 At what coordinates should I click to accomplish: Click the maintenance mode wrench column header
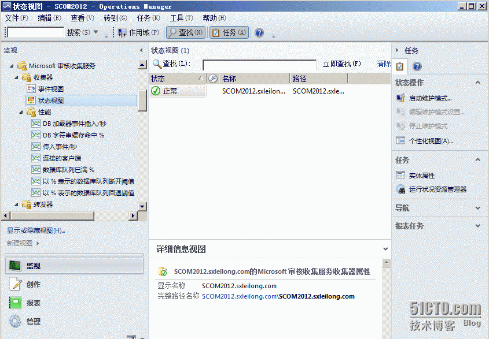213,79
